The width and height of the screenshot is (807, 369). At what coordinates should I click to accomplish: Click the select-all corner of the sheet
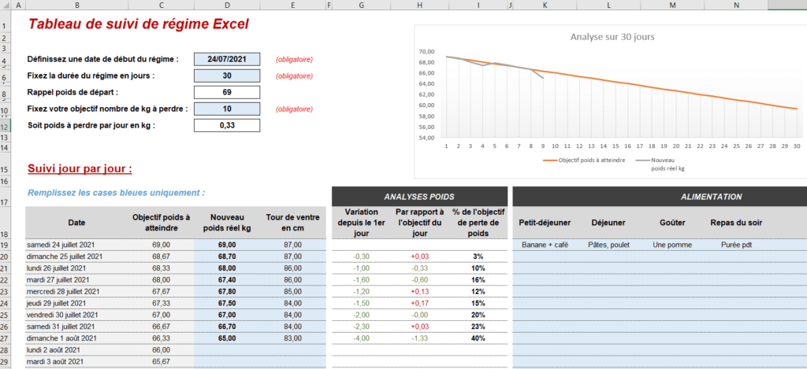6,6
